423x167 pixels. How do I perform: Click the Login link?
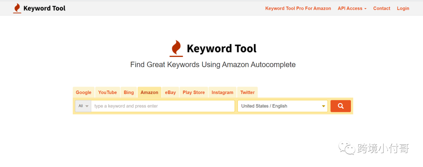pos(403,8)
